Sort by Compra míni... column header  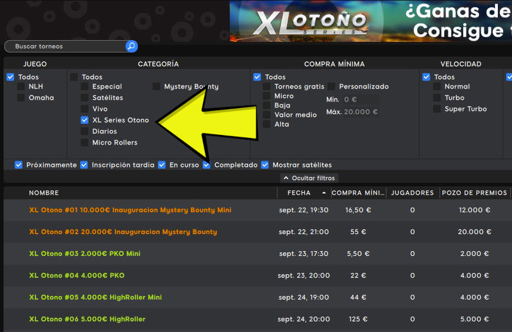pyautogui.click(x=358, y=193)
